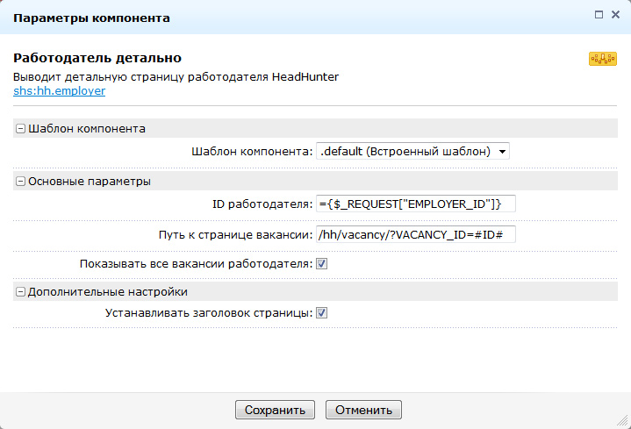Click the ID работодателя: label text
This screenshot has height=429, width=631.
click(x=262, y=204)
